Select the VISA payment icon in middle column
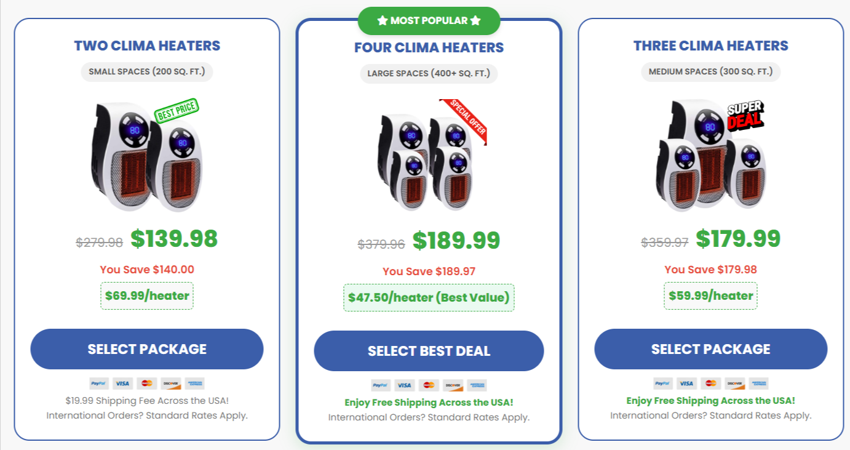Image resolution: width=850 pixels, height=450 pixels. (x=404, y=385)
